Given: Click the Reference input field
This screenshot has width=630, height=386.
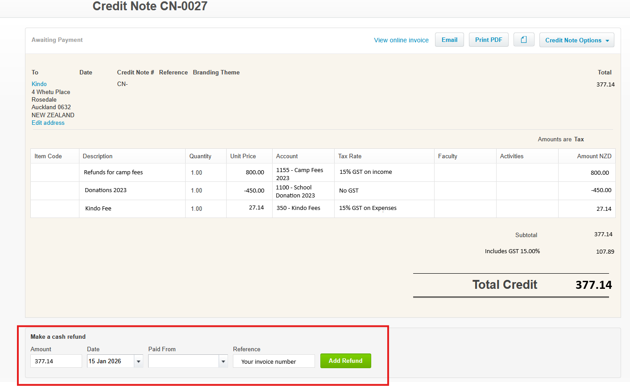Looking at the screenshot, I should [274, 361].
